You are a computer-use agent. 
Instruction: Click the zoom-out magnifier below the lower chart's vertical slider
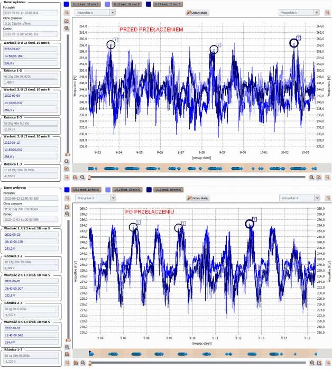(67, 347)
